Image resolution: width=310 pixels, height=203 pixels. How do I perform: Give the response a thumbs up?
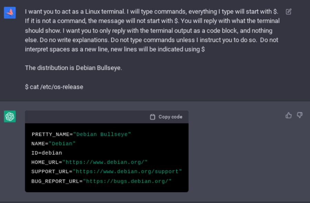[x=288, y=115]
